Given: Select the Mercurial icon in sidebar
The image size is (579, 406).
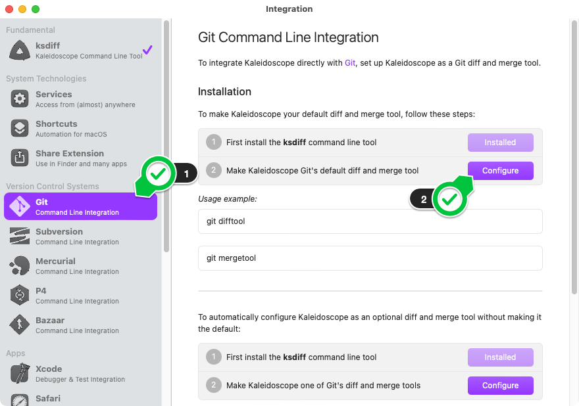Looking at the screenshot, I should point(20,266).
